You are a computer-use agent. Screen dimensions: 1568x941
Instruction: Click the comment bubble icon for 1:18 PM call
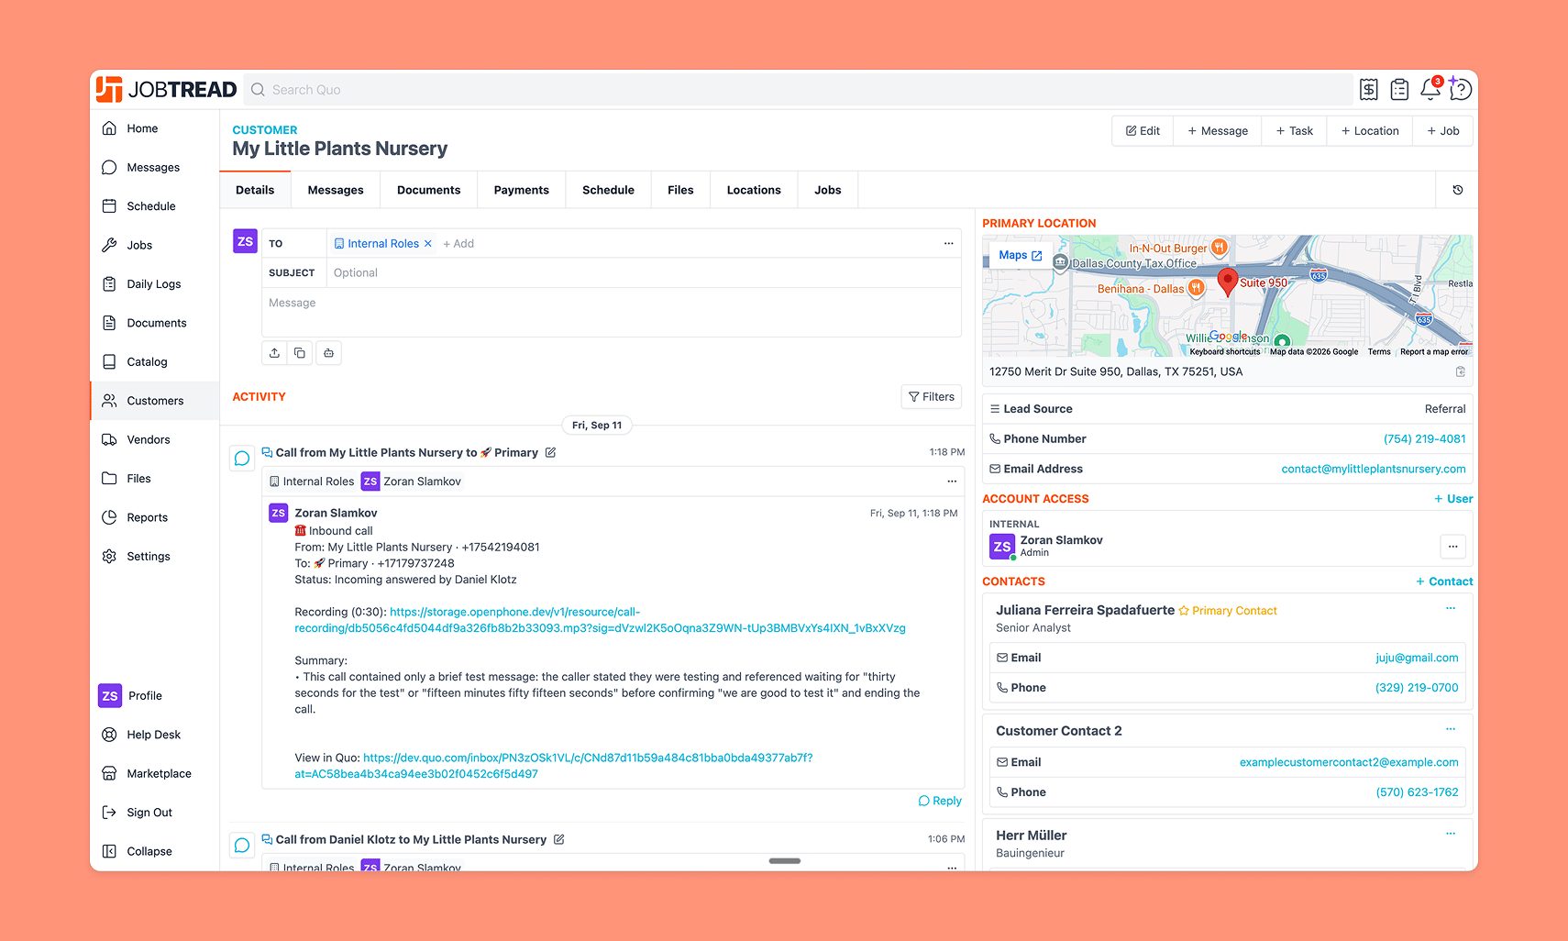pos(242,458)
